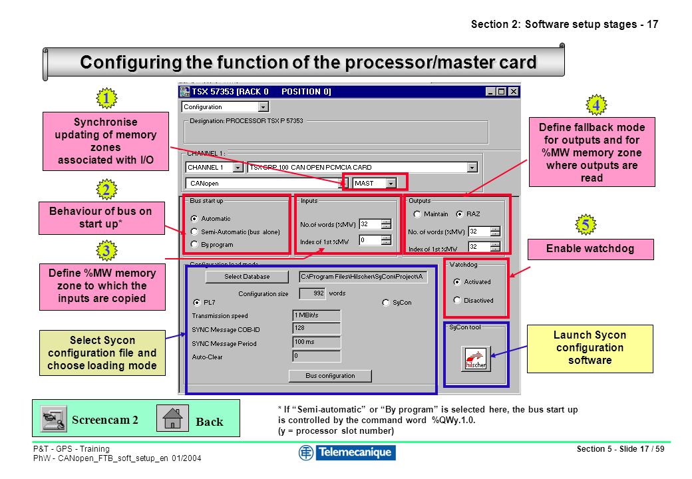Set watchdog to Disactived

pyautogui.click(x=456, y=300)
